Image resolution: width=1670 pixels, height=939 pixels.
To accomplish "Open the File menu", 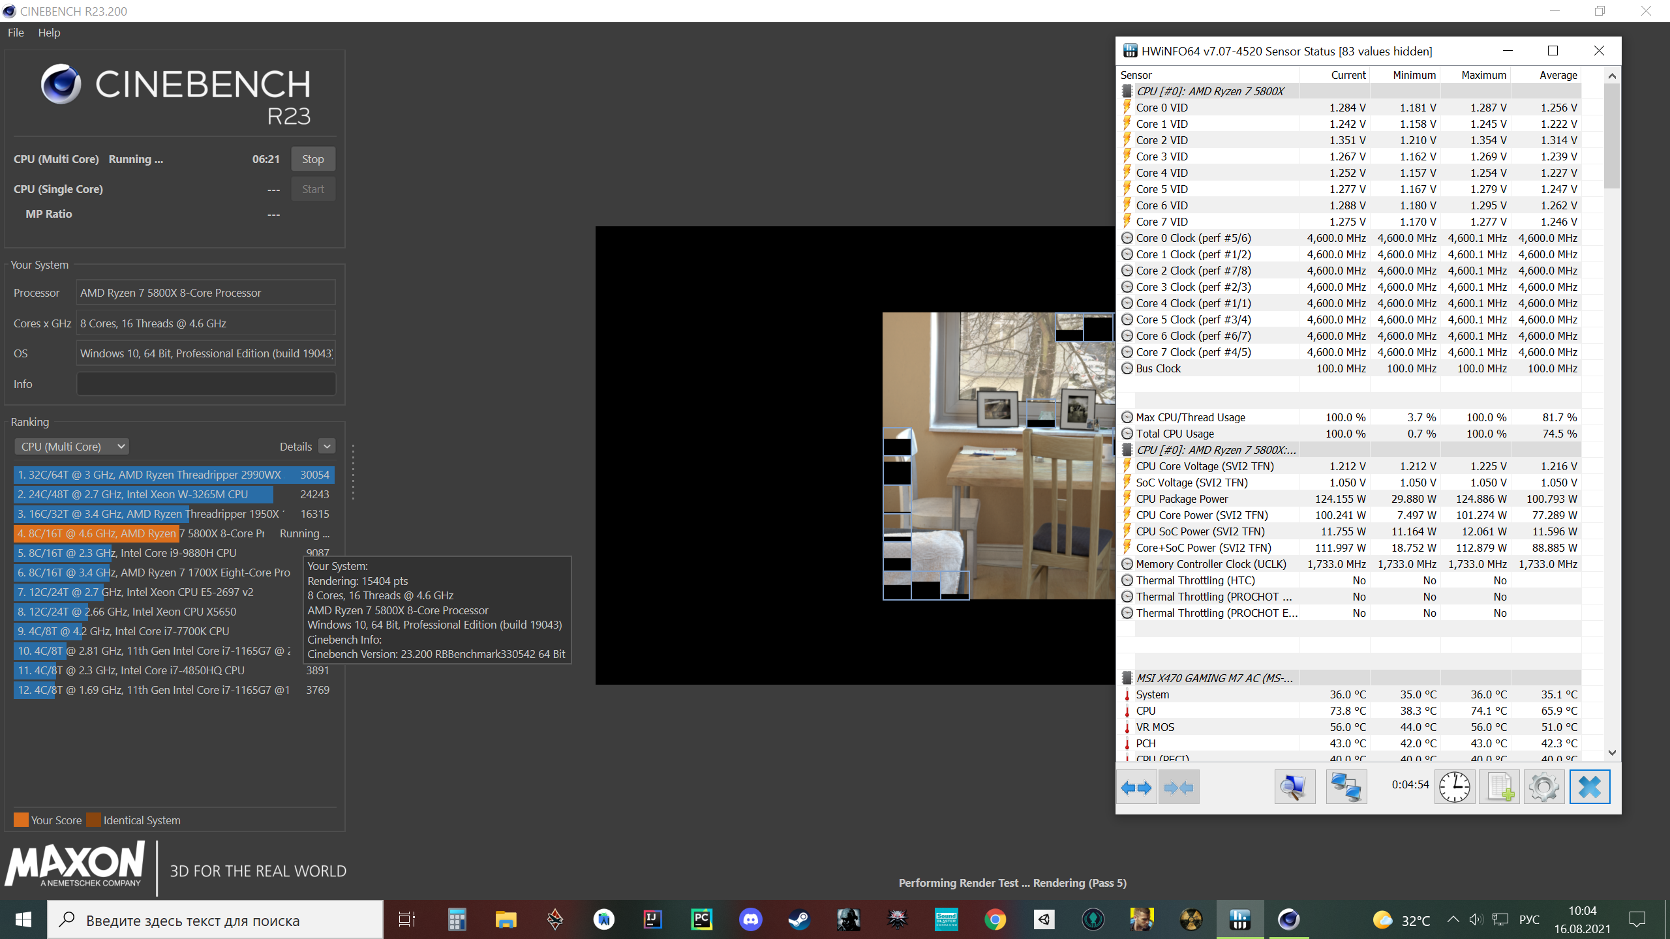I will click(x=16, y=33).
